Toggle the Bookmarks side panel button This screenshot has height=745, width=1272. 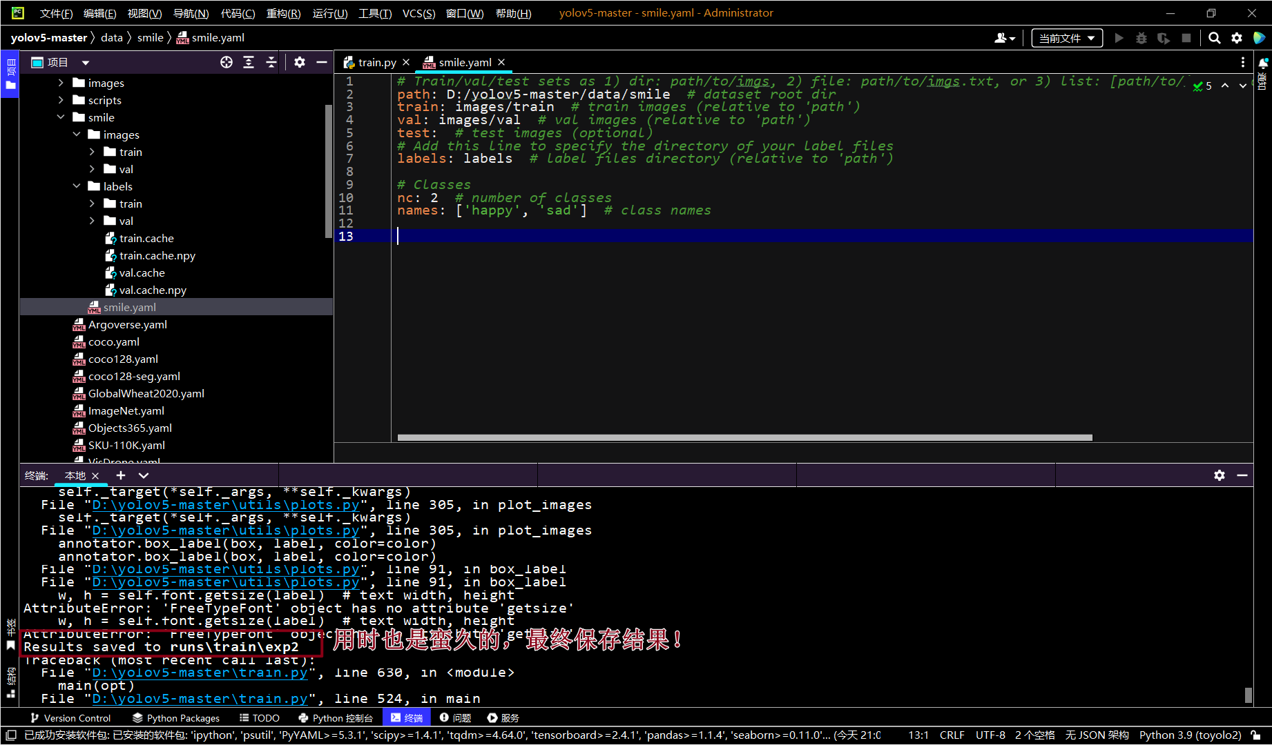pyautogui.click(x=10, y=635)
